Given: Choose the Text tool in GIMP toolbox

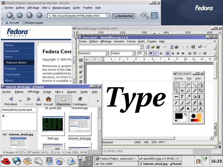Looking at the screenshot, I should point(182,97).
